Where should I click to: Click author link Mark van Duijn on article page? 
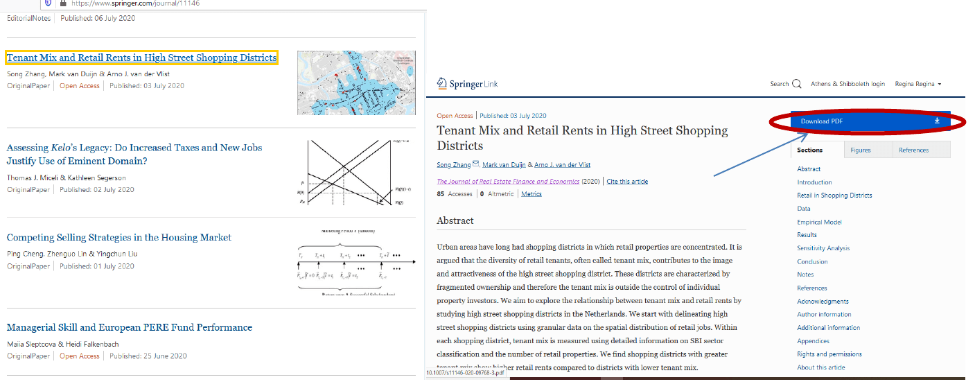click(x=504, y=164)
